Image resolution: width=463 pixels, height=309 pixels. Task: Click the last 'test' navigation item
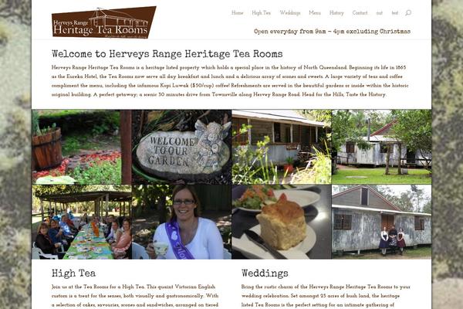(395, 12)
